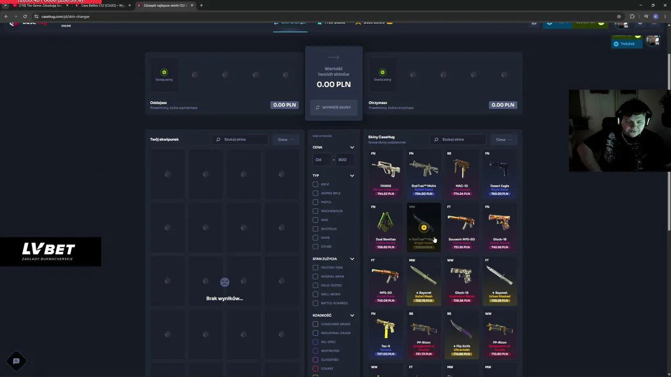This screenshot has height=377, width=671.
Task: Switch to the Case Battles CS2 browser tab
Action: pos(103,5)
